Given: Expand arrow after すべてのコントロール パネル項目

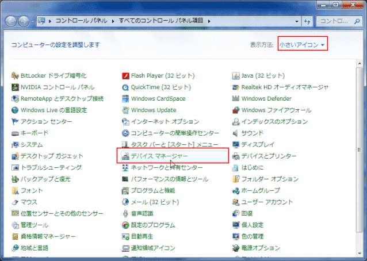Looking at the screenshot, I should [x=209, y=21].
